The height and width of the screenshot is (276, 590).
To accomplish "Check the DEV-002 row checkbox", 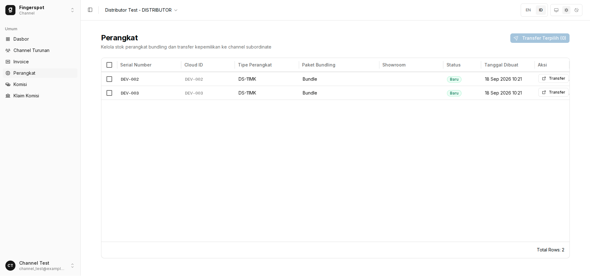I will coord(109,79).
